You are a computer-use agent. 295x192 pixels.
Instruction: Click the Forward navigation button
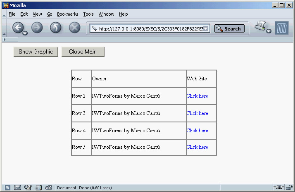coord(37,28)
